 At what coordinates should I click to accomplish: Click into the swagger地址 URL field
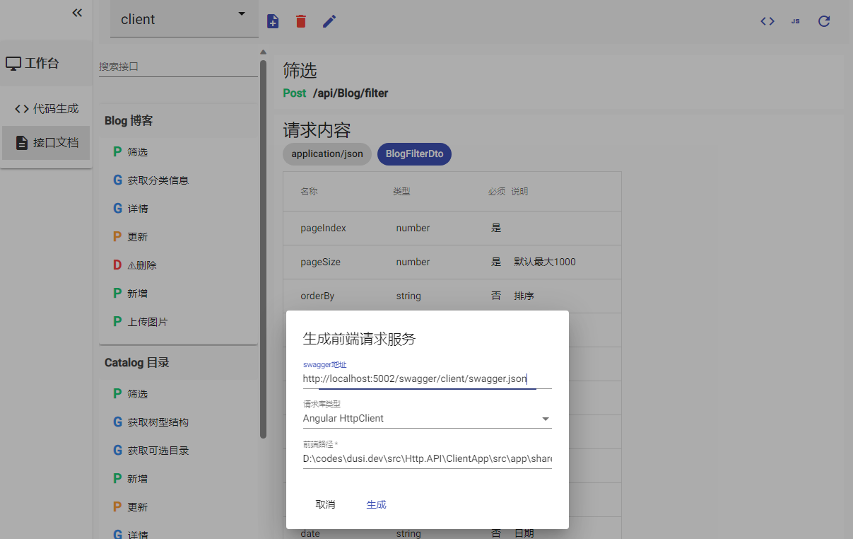point(427,379)
